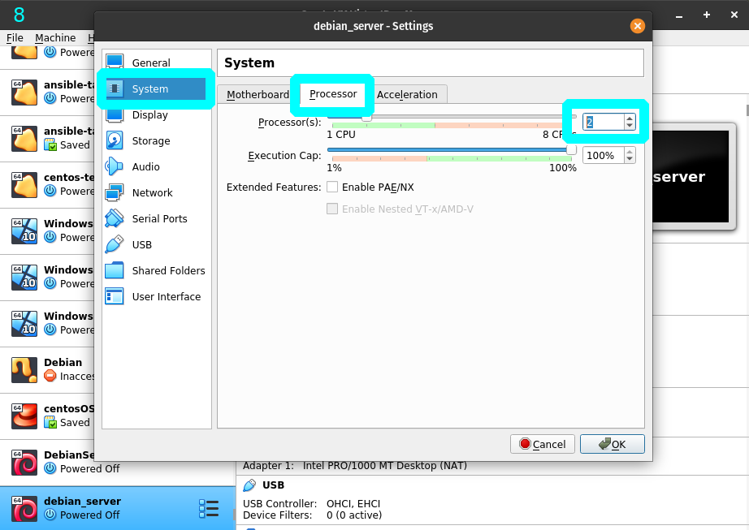Open the File menu in VirtualBox
The width and height of the screenshot is (749, 530).
click(x=15, y=37)
